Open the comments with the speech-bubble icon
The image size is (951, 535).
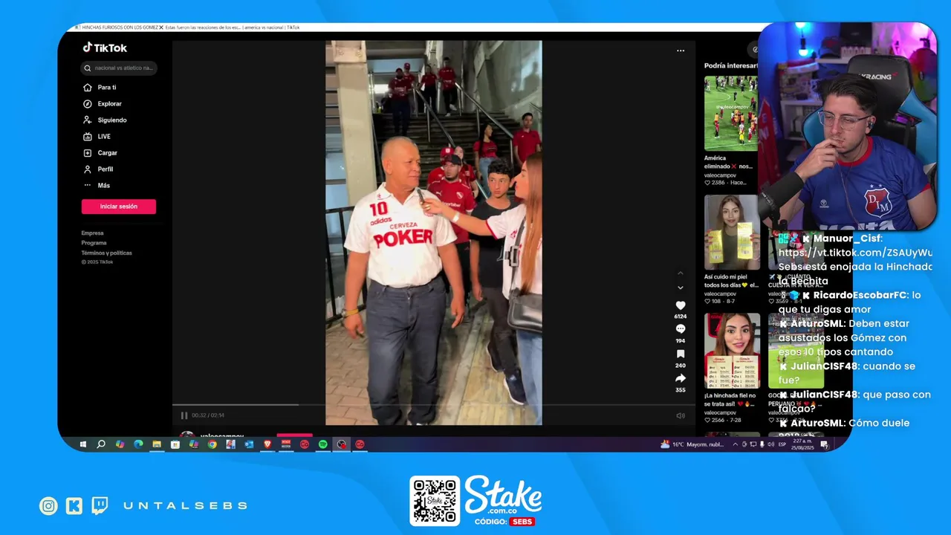click(x=680, y=329)
